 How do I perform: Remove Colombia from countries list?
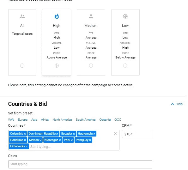pyautogui.click(x=25, y=134)
